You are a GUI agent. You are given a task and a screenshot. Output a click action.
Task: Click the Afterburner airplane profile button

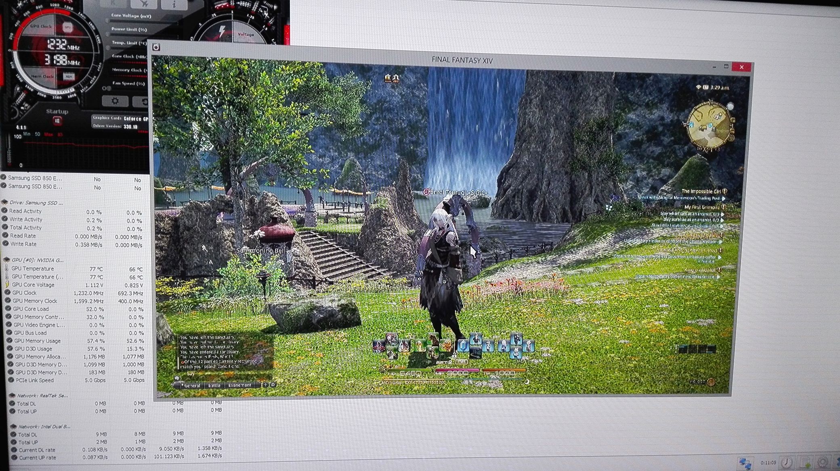(x=144, y=4)
